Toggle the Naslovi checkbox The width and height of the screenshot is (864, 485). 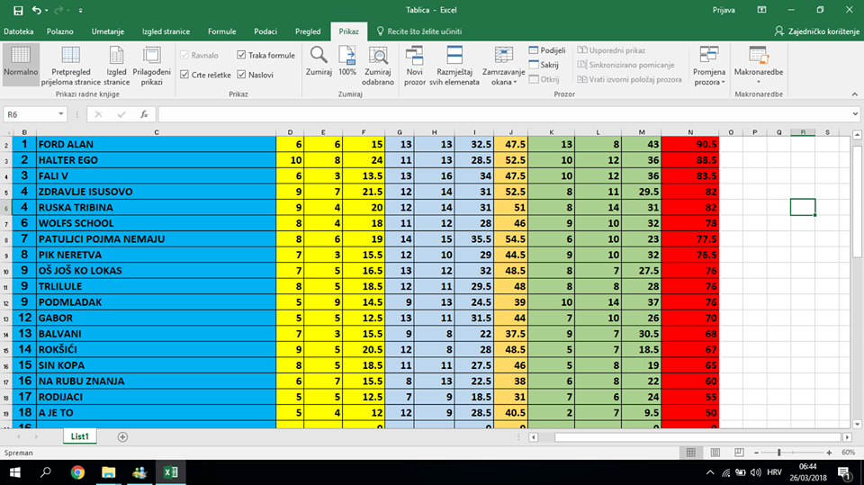(x=241, y=75)
